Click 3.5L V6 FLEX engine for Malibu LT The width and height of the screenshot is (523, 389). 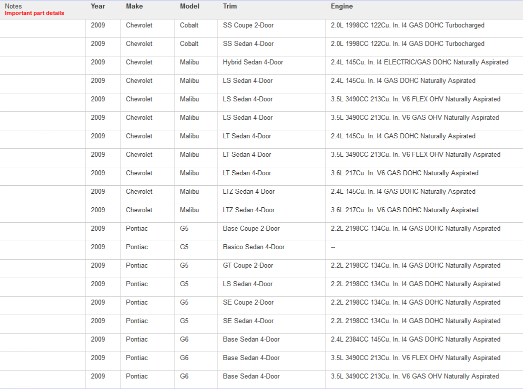415,154
